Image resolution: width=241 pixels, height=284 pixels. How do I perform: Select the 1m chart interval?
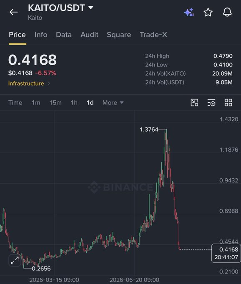click(x=36, y=103)
